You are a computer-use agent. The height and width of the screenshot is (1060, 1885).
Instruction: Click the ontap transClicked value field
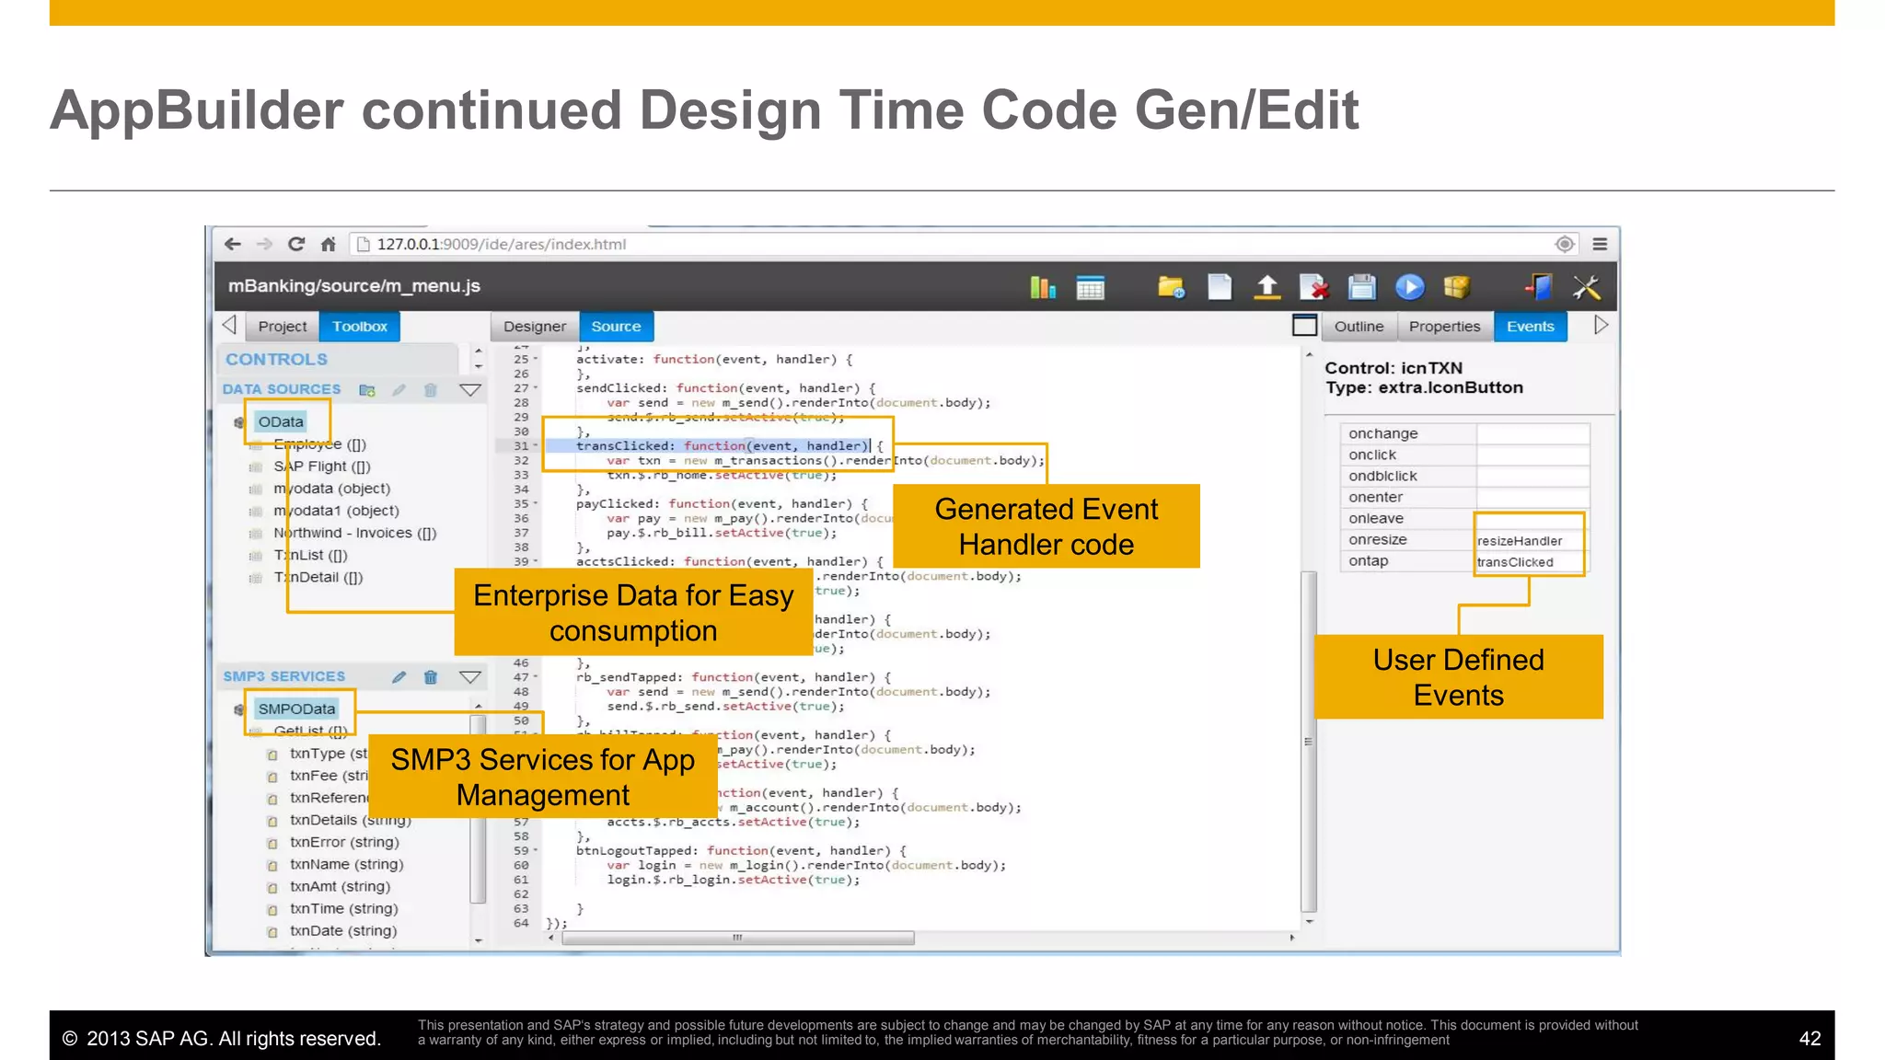1532,561
